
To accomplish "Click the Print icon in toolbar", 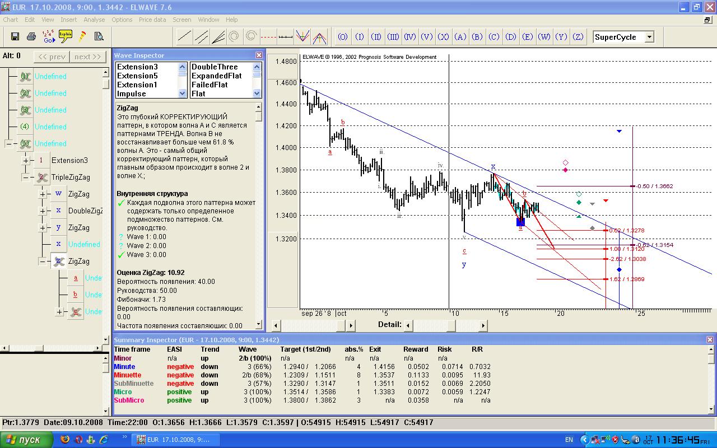I will coord(31,37).
